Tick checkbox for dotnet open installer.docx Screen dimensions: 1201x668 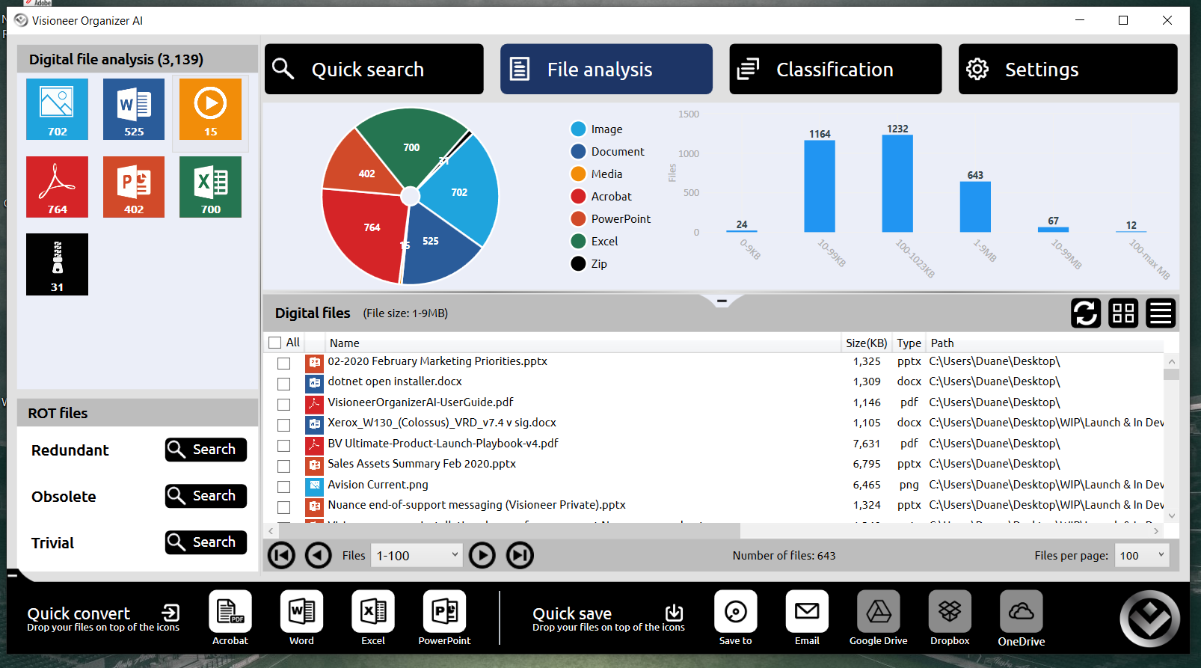pos(283,384)
